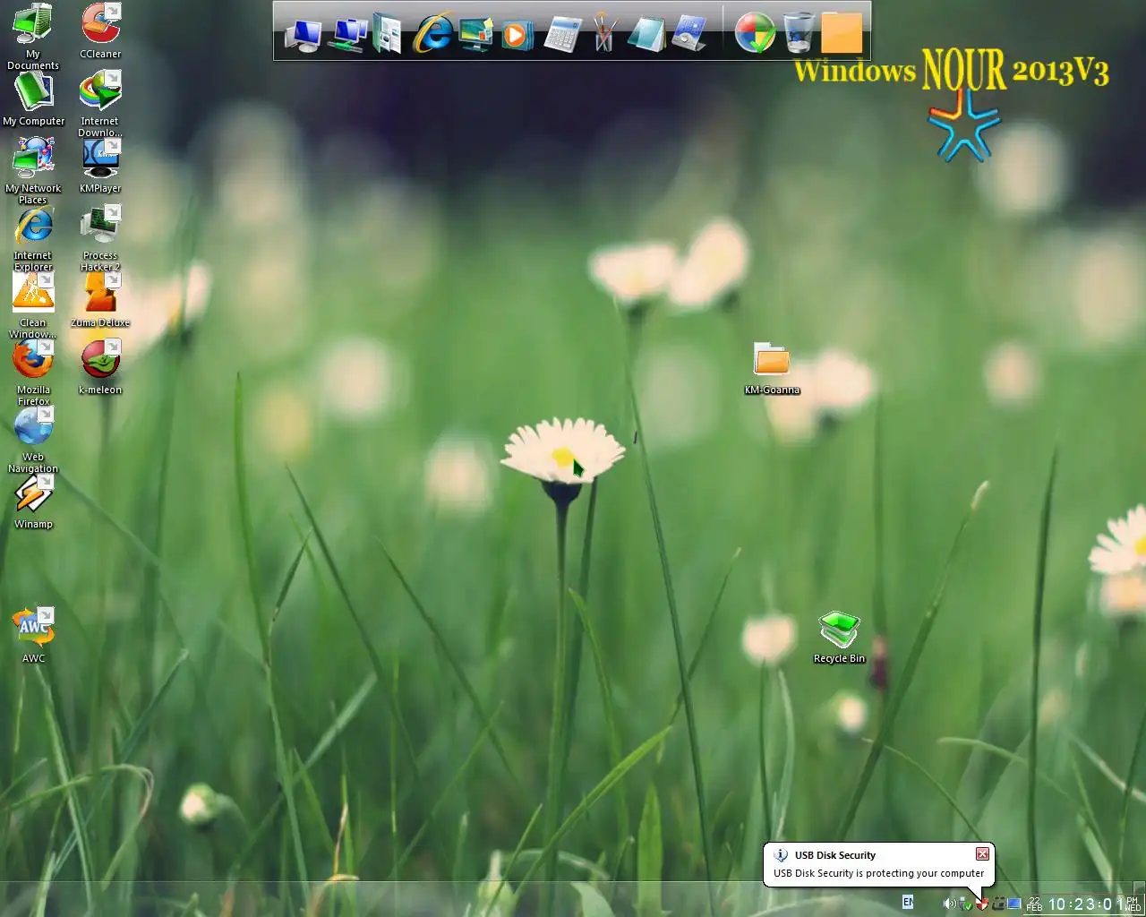Open the display personalization monitor dock icon
1146x917 pixels.
475,34
